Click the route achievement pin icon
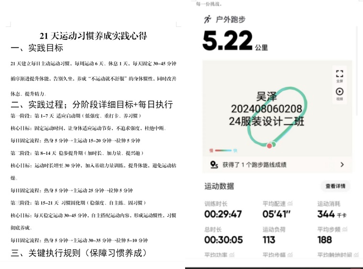Screen dimensions: 363x269 tap(214, 165)
